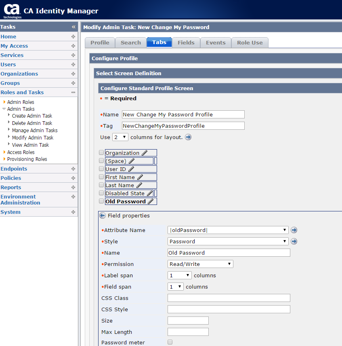
Task: Click the arrow icon next to Style dropdown
Action: (294, 241)
